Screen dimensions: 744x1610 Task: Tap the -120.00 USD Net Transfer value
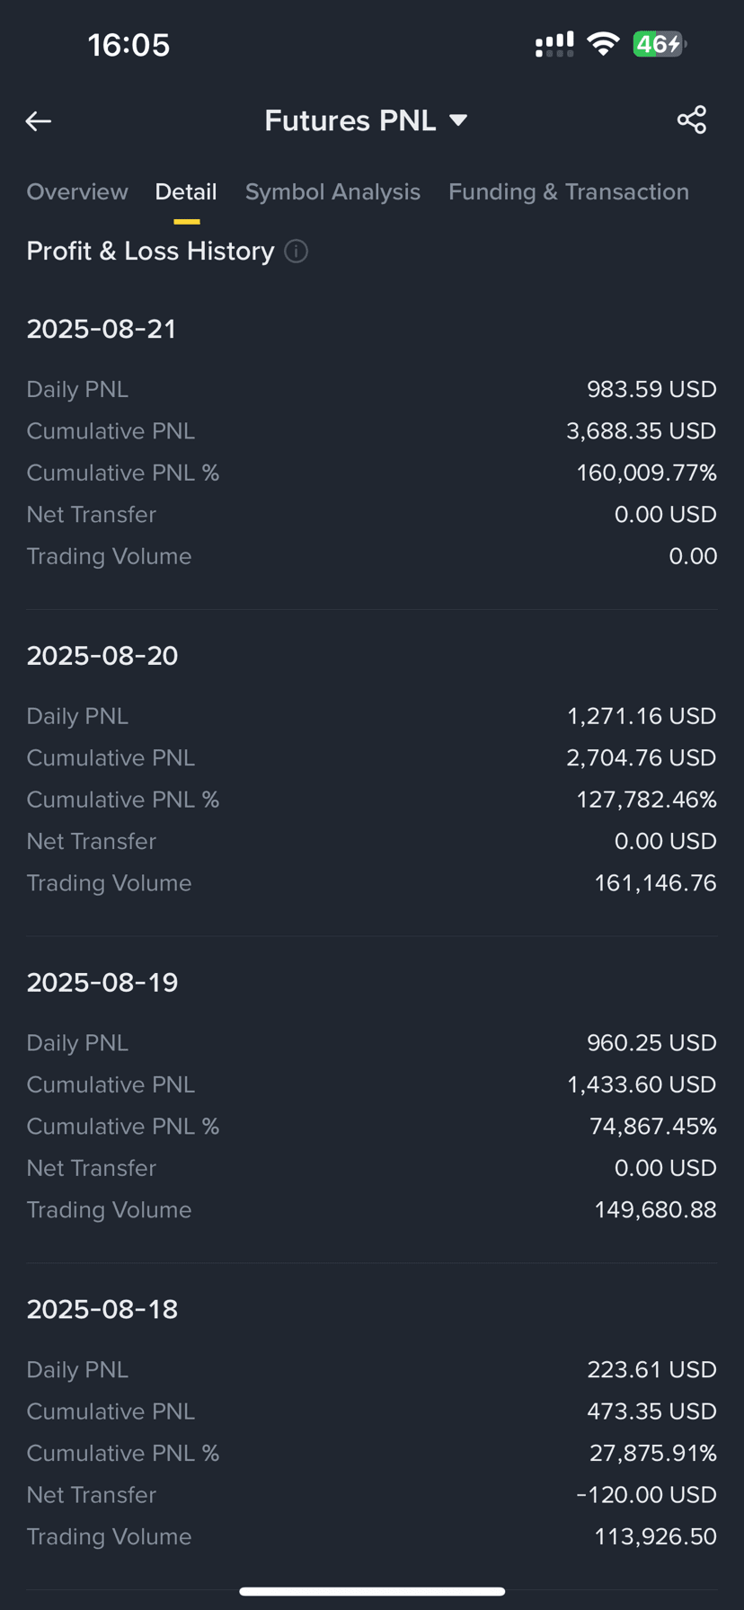646,1495
